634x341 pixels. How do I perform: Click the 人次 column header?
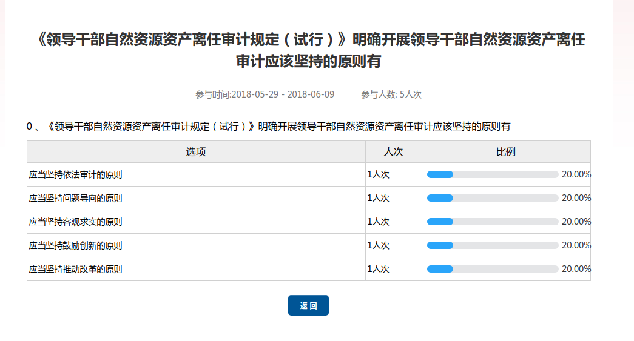tap(393, 151)
